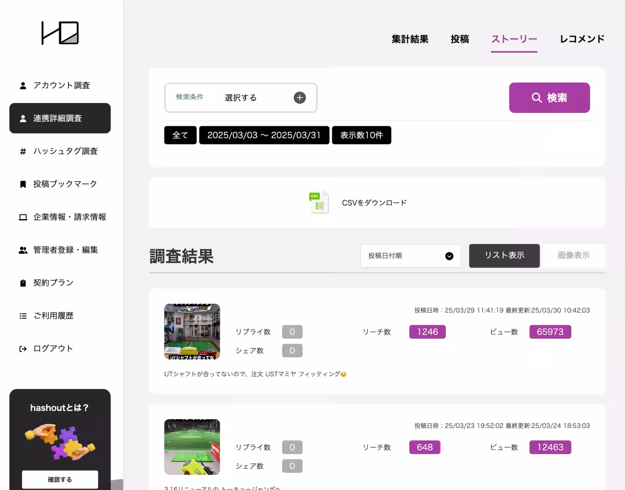Click the hashout logo at the top

point(59,32)
